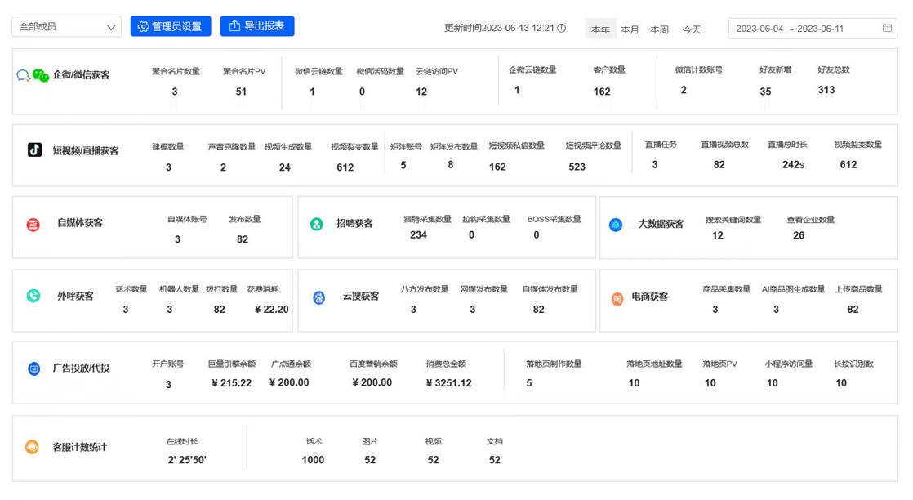The width and height of the screenshot is (913, 500).
Task: Switch to the 本周 time range tab
Action: (x=659, y=29)
